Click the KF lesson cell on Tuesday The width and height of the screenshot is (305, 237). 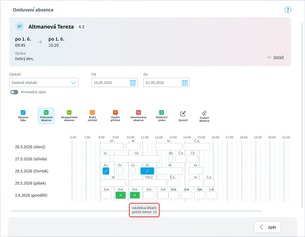click(x=112, y=147)
